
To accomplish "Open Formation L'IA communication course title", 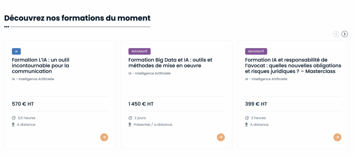I will coord(41,65).
